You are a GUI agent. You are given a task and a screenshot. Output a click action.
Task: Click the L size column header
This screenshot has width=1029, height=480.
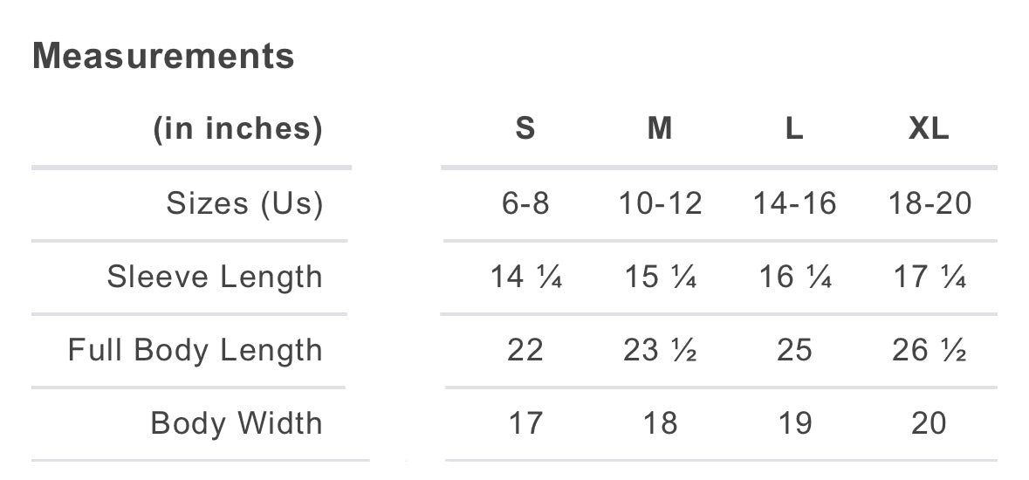(793, 129)
